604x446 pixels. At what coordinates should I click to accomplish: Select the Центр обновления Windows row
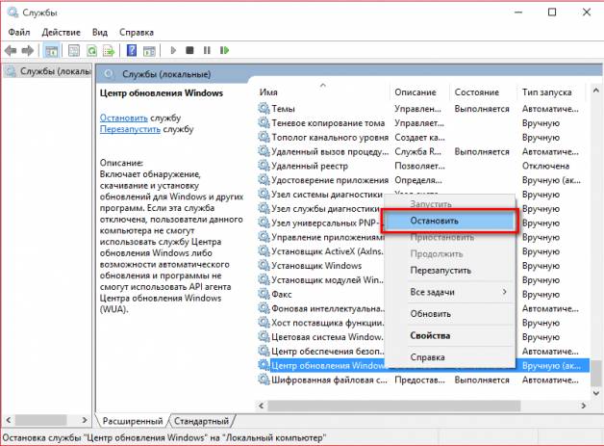423,365
